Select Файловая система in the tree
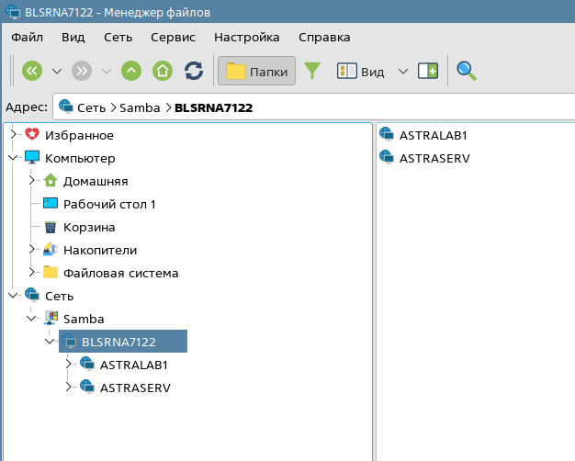 click(120, 274)
